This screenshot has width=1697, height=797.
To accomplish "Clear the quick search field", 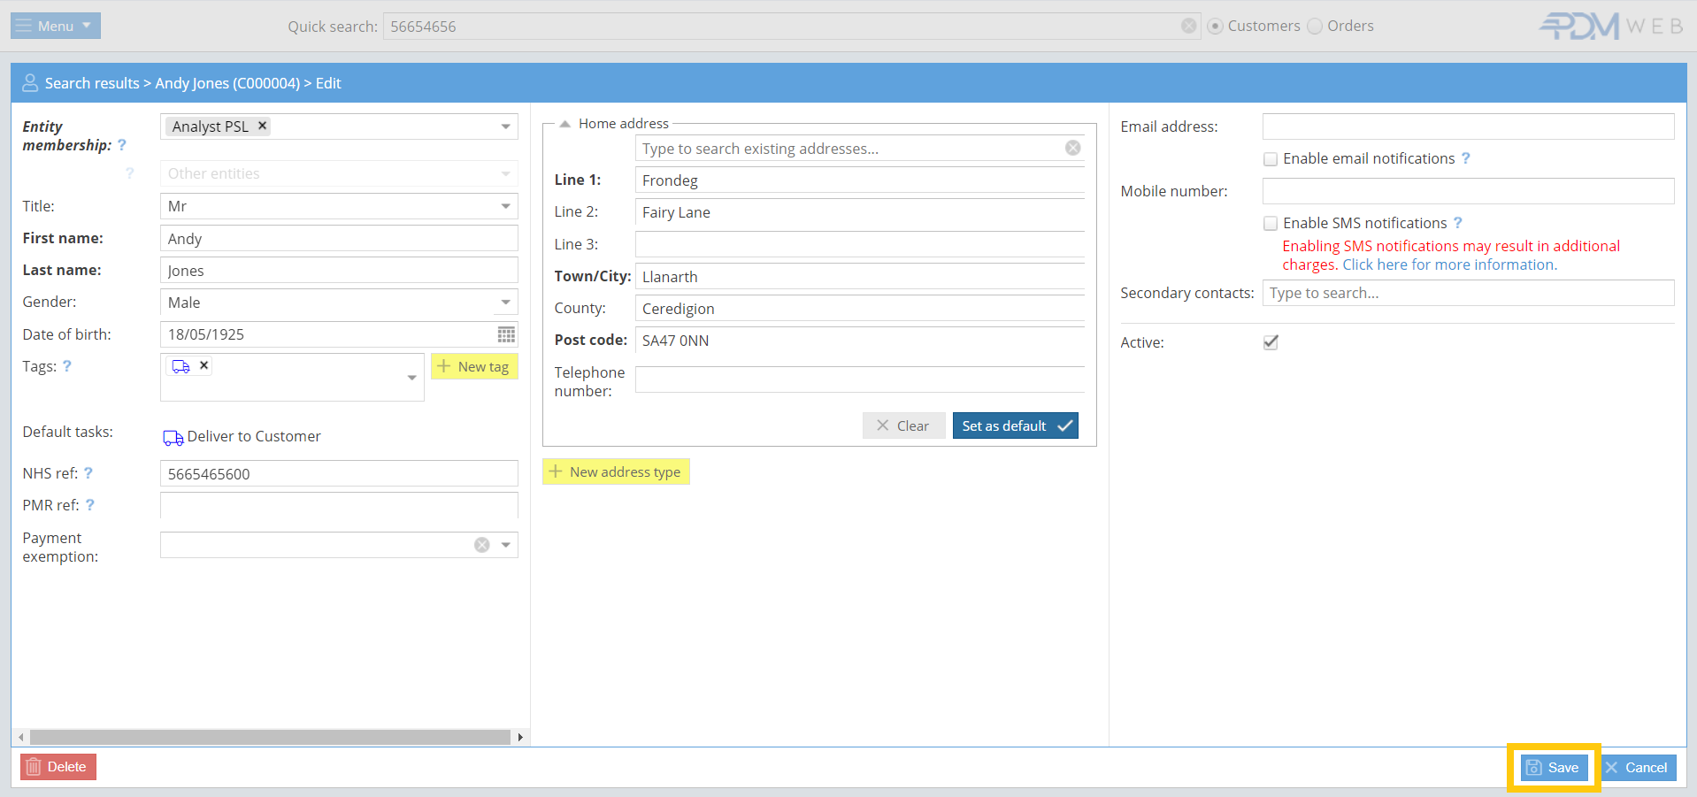I will pyautogui.click(x=1188, y=27).
